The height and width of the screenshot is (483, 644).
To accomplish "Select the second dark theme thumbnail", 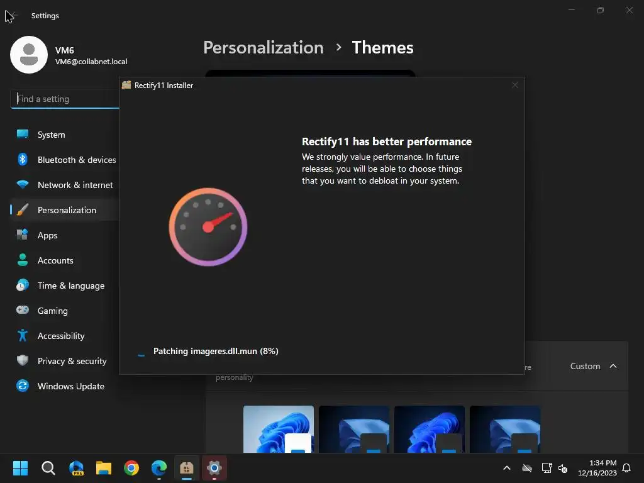I will 354,429.
